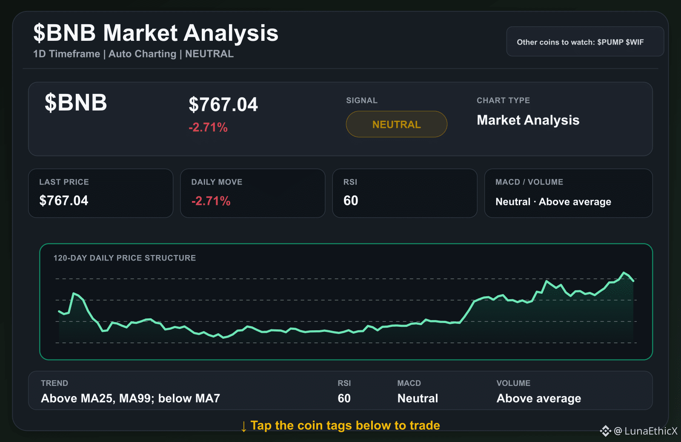Image resolution: width=681 pixels, height=442 pixels.
Task: Click the 120-Day Daily Price Structure chart title
Action: coord(125,258)
